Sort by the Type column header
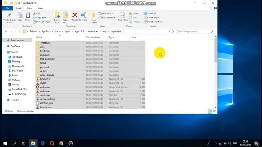This screenshot has width=262, height=147. click(x=111, y=37)
